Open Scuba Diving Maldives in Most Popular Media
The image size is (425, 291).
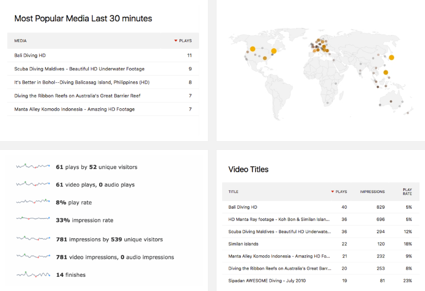[x=79, y=69]
